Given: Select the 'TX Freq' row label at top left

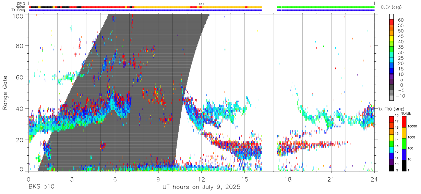Looking at the screenshot, I should point(19,10).
